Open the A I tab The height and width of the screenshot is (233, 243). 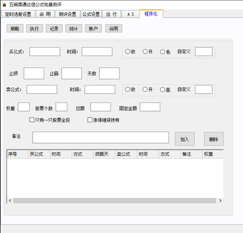pyautogui.click(x=130, y=14)
